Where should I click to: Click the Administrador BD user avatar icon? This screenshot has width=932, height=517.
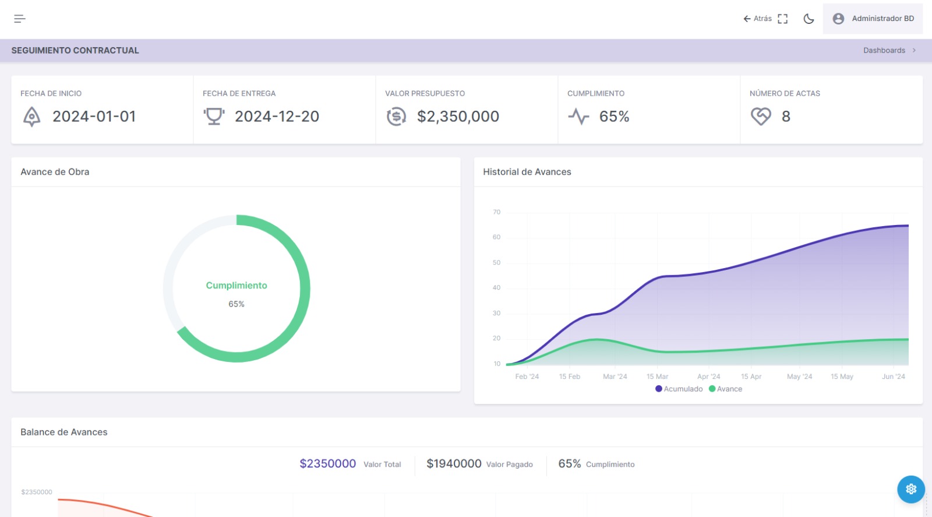coord(838,19)
